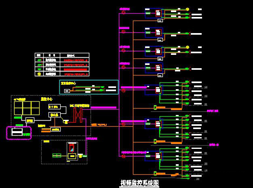Click the green double-box device at bottom left
This screenshot has width=253, height=188.
click(x=56, y=155)
